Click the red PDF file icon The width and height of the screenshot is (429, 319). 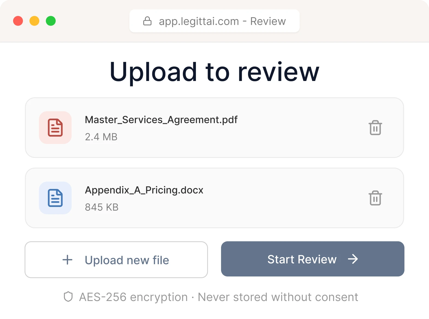point(55,128)
